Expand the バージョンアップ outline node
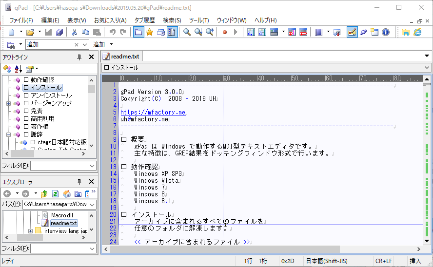 [x=9, y=103]
